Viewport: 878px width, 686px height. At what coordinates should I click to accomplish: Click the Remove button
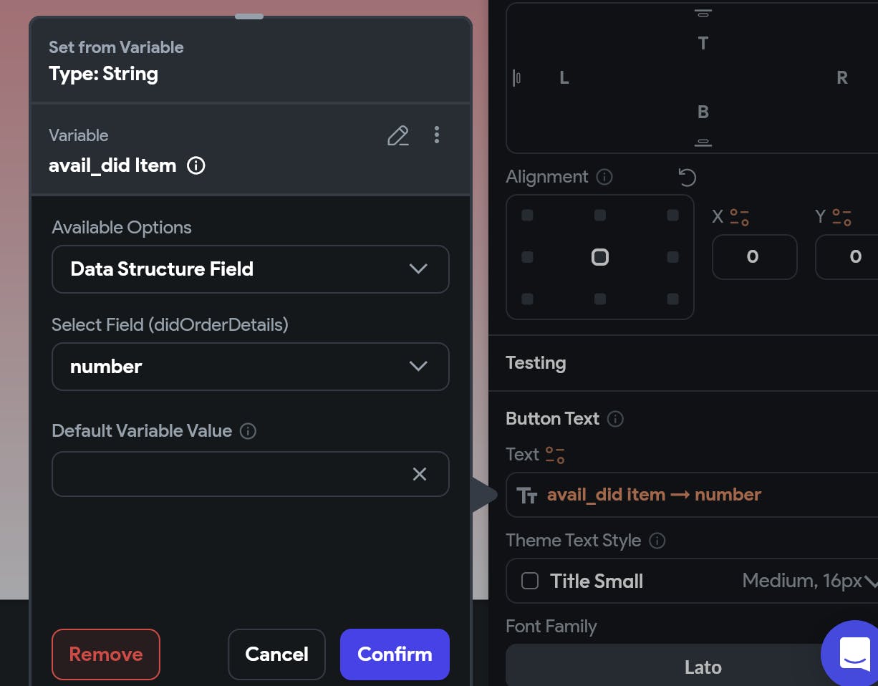pyautogui.click(x=106, y=654)
